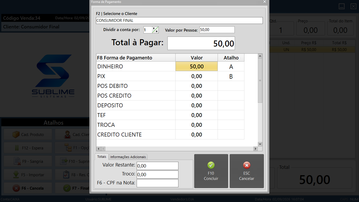Click the F6 - CPF na Nota field
Viewport: 359px width, 202px height.
pos(157,183)
